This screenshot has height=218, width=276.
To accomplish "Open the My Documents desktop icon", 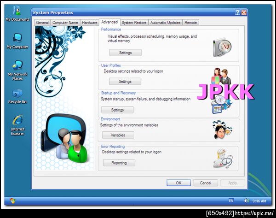I will (x=17, y=13).
